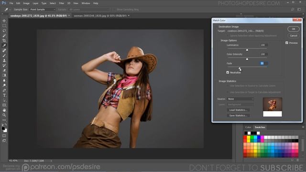The width and height of the screenshot is (306, 172).
Task: Select the Lasso tool
Action: (4, 31)
